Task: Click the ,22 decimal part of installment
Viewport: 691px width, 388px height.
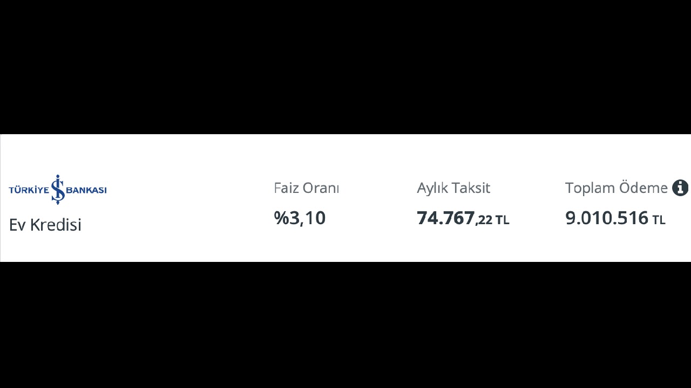Action: (484, 220)
